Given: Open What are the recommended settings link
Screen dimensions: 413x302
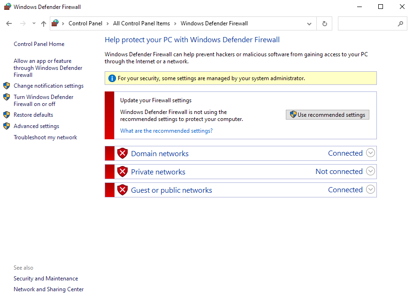Looking at the screenshot, I should tap(166, 131).
